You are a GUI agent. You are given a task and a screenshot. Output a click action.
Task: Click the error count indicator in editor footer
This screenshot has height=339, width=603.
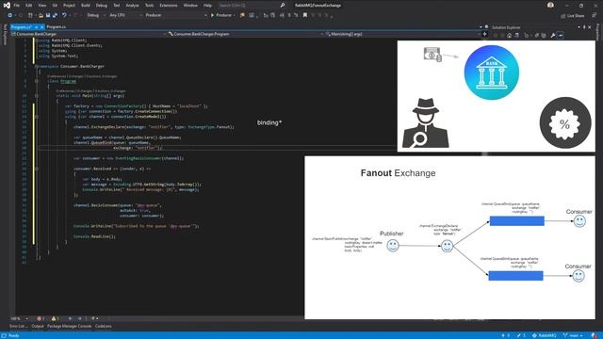click(x=41, y=318)
